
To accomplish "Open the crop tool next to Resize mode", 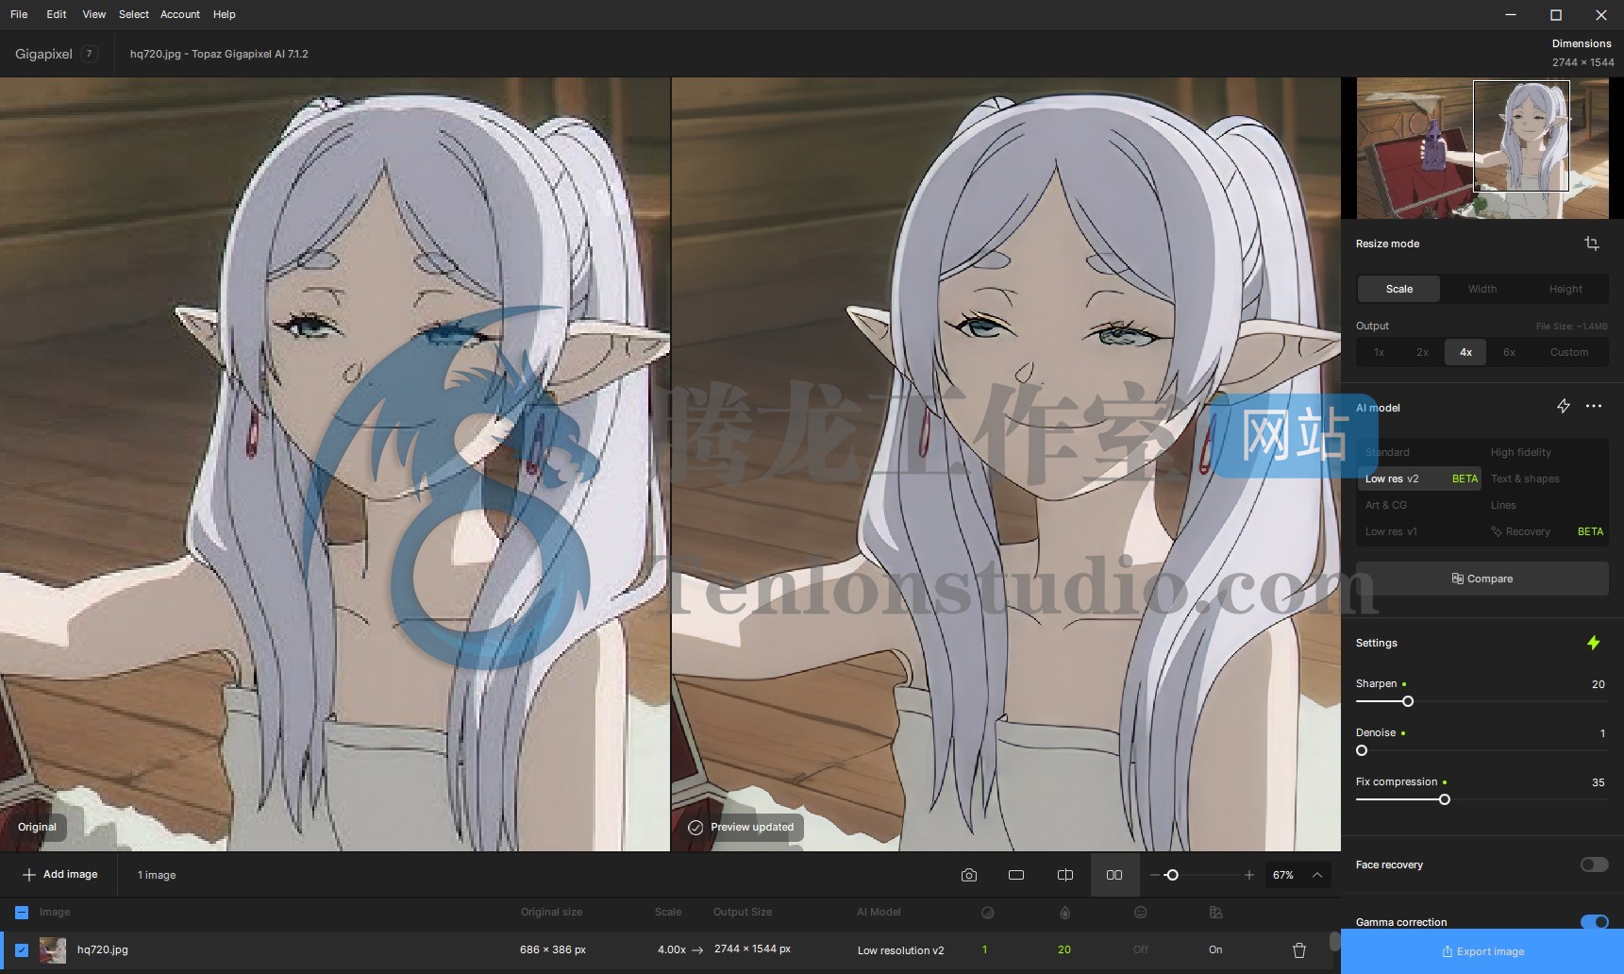I will pyautogui.click(x=1592, y=243).
